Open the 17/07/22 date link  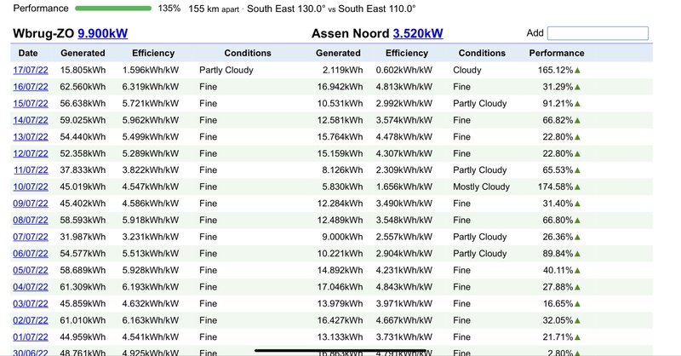click(31, 70)
